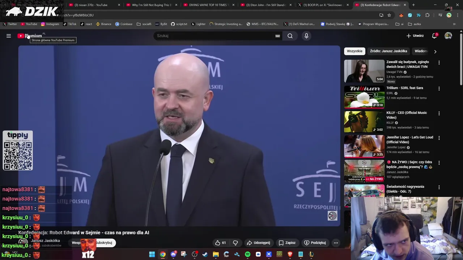Image resolution: width=463 pixels, height=260 pixels.
Task: Open Brave browser from the taskbar
Action: click(290, 254)
